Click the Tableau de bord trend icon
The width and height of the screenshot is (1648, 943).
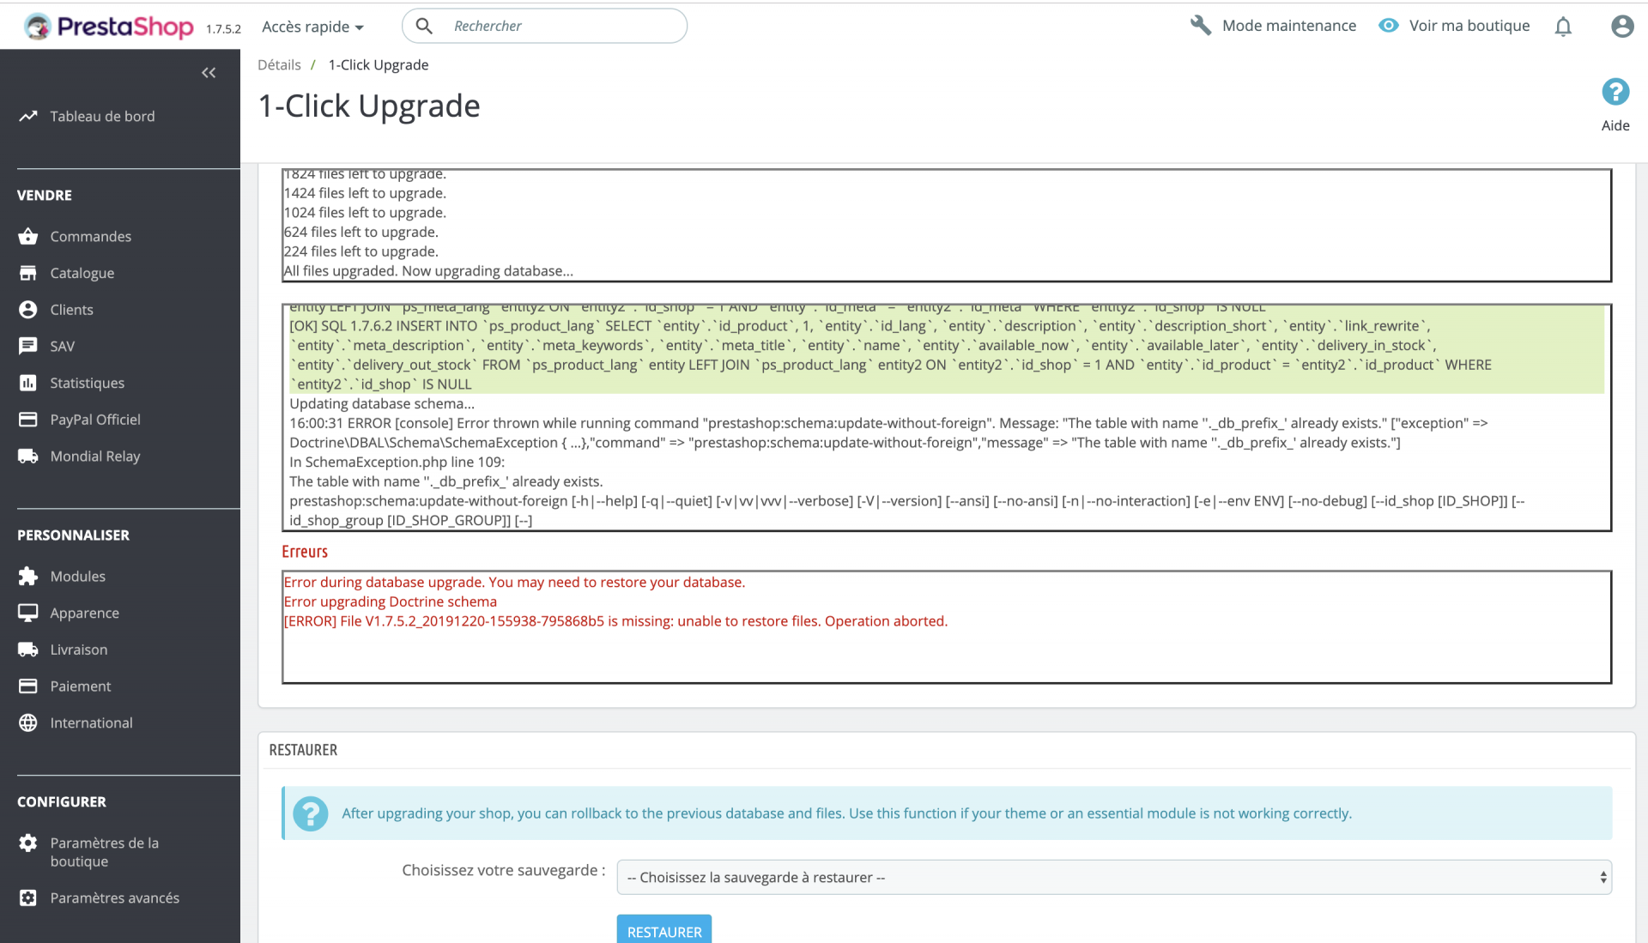pyautogui.click(x=28, y=116)
